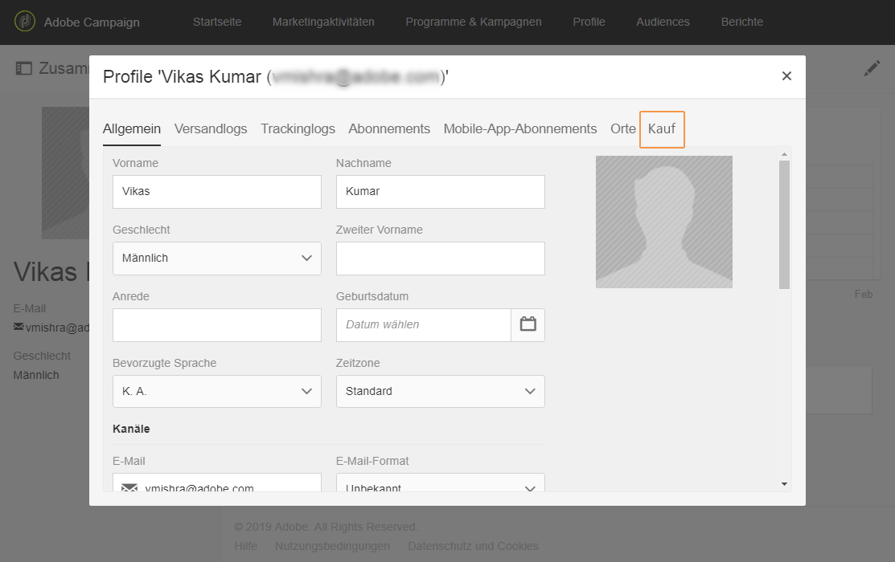Open the Bevorzugte Sprache dropdown
The width and height of the screenshot is (895, 562).
pyautogui.click(x=306, y=391)
